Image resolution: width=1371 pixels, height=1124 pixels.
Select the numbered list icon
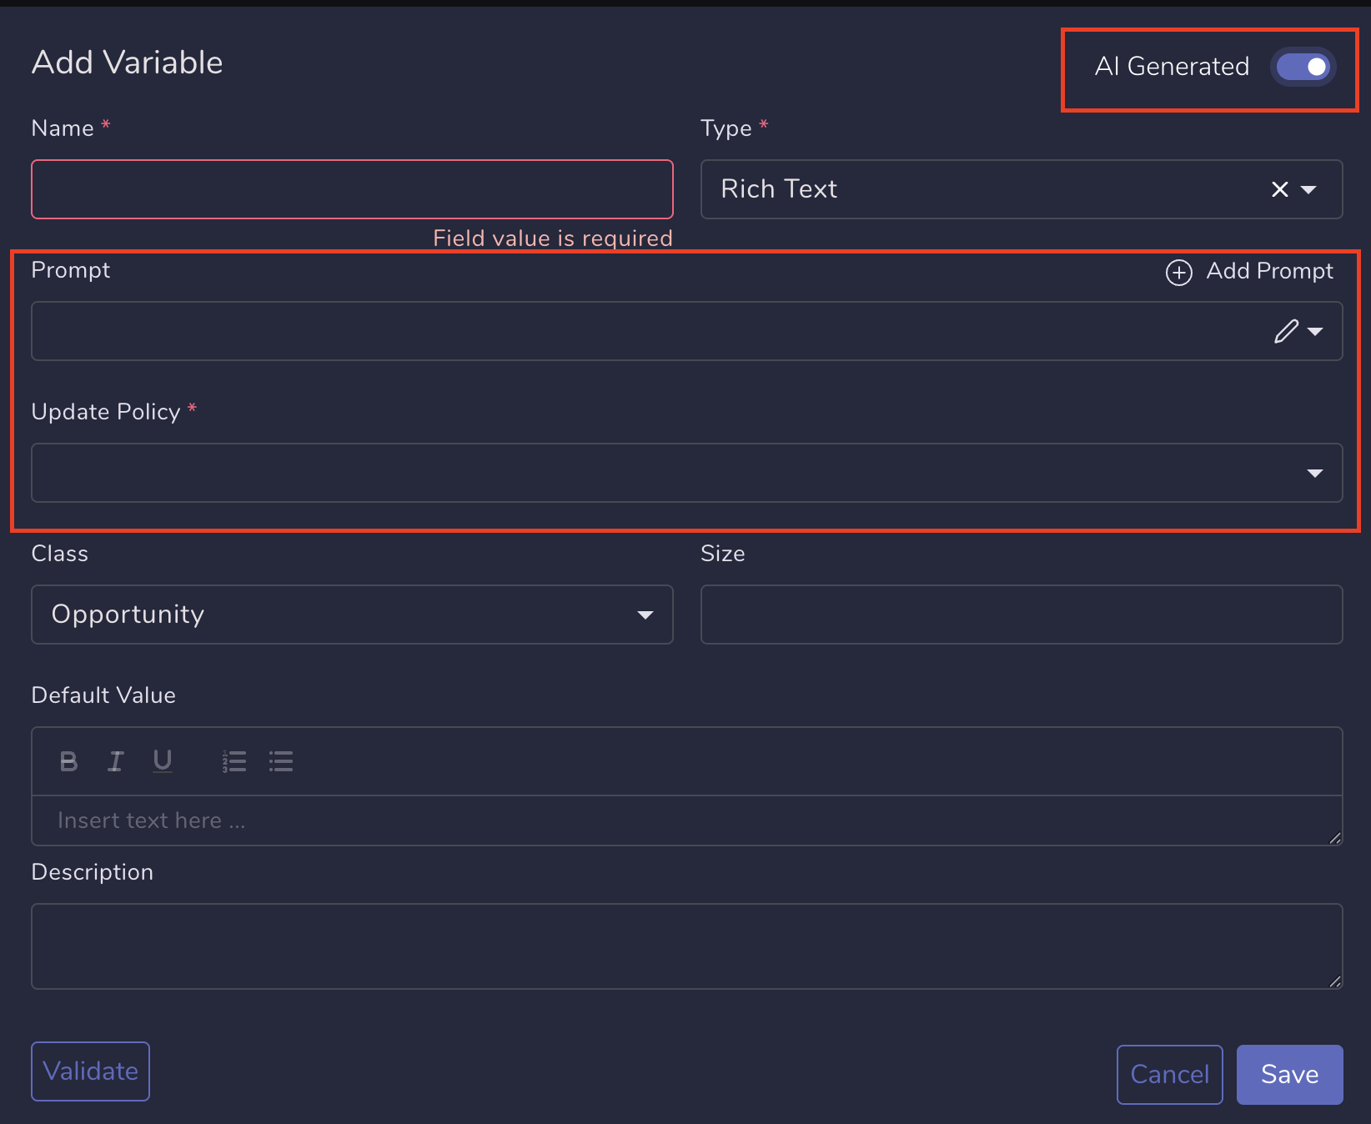[x=234, y=760]
